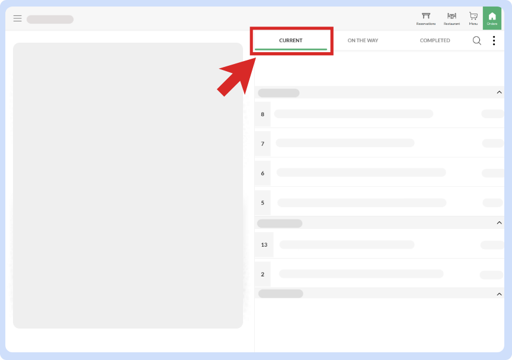Collapse the first order group above order 8
The width and height of the screenshot is (512, 360).
499,93
